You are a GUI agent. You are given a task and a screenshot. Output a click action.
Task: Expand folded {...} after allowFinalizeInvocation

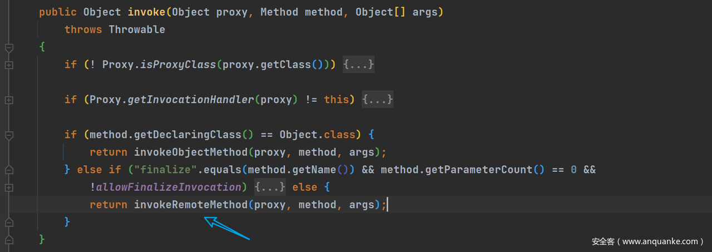coord(270,187)
